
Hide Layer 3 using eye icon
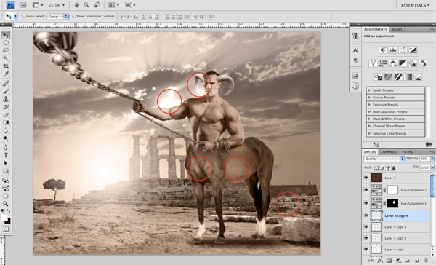(x=366, y=178)
